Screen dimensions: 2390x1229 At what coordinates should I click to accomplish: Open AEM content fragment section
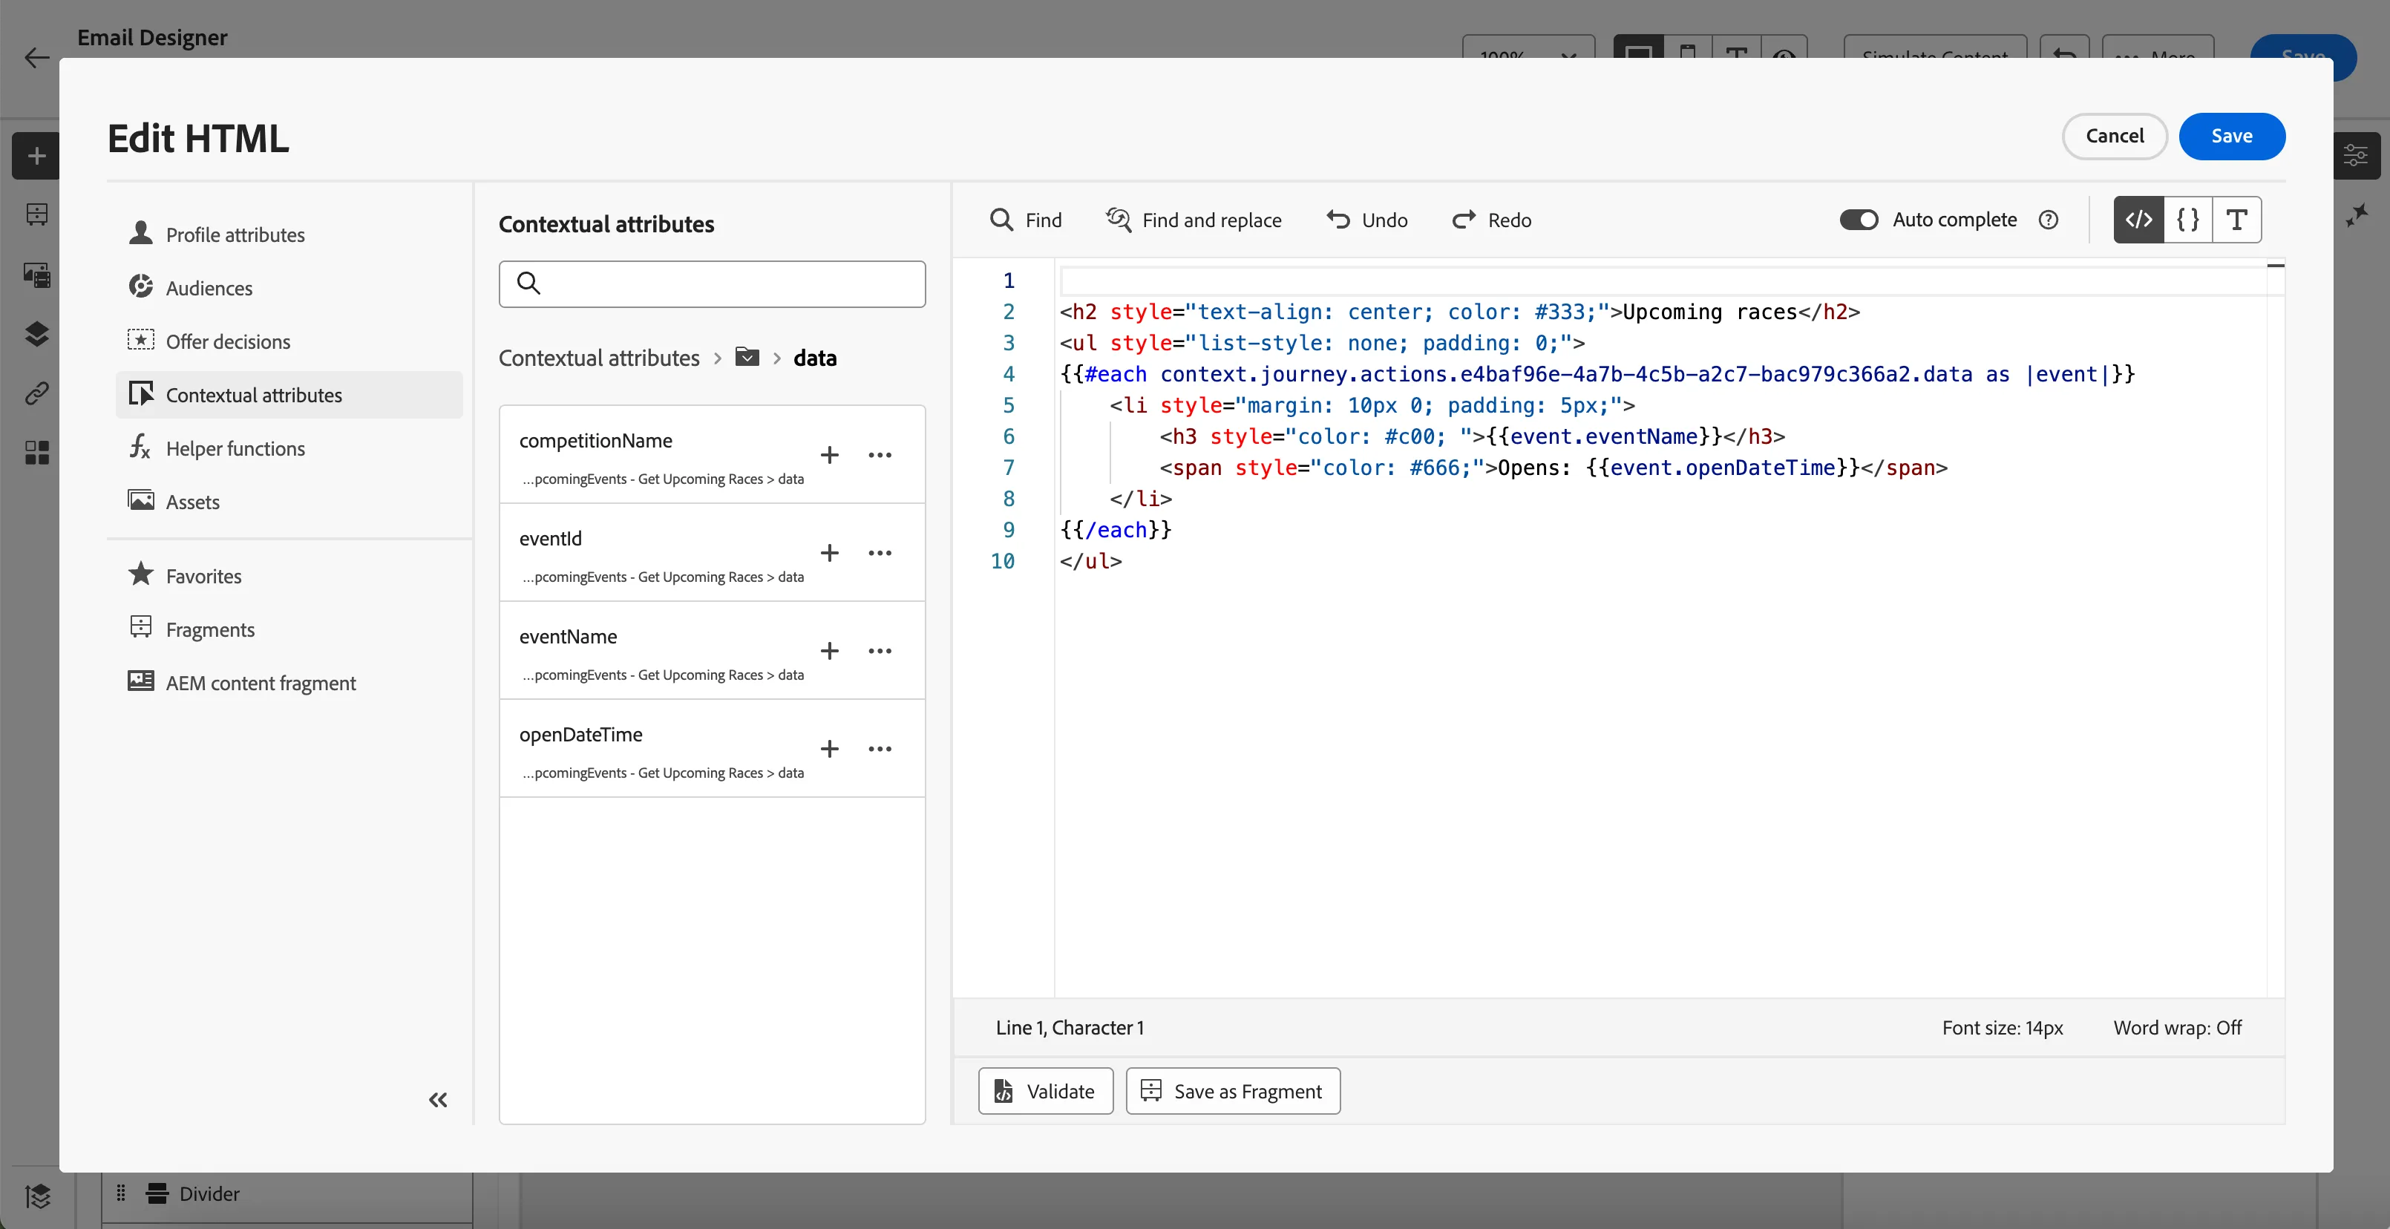coord(289,683)
